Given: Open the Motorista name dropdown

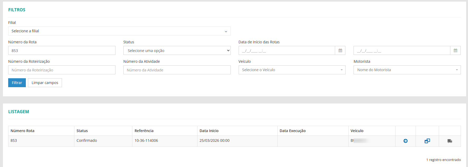Looking at the screenshot, I should tap(407, 70).
